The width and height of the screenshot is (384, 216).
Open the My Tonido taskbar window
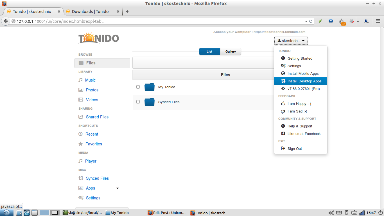(117, 213)
